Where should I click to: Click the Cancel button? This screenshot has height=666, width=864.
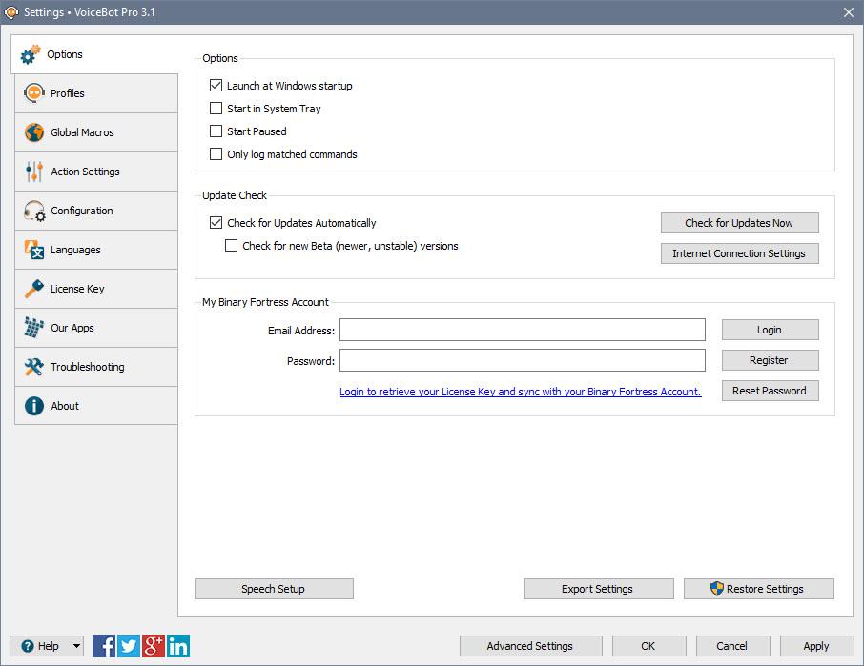[732, 646]
